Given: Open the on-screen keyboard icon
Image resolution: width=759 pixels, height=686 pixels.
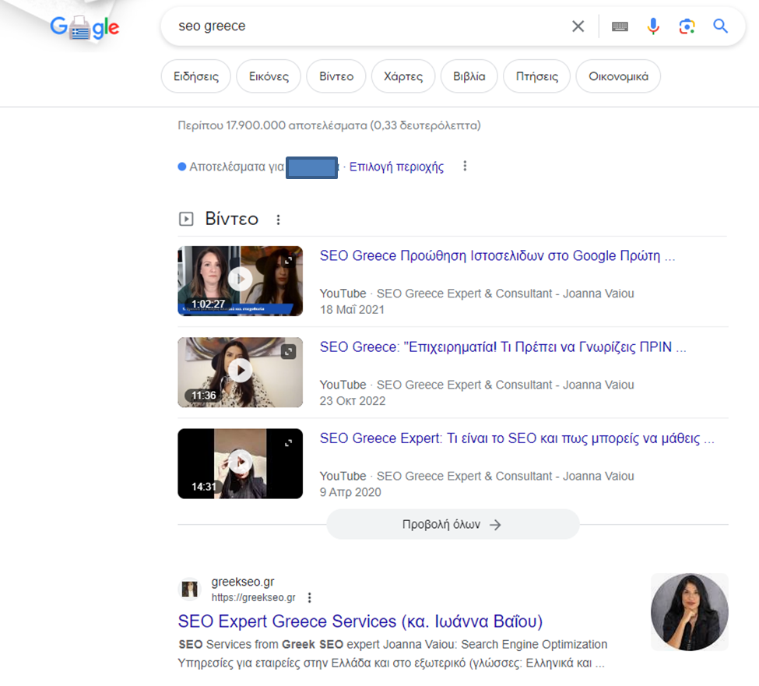Looking at the screenshot, I should click(x=620, y=26).
